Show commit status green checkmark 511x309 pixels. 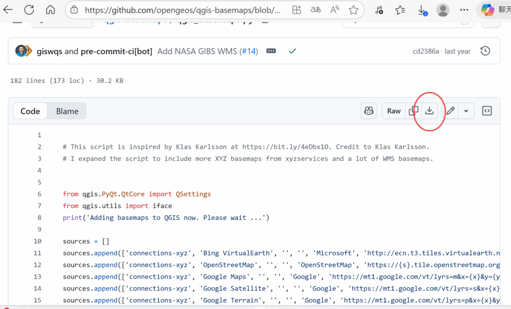292,51
